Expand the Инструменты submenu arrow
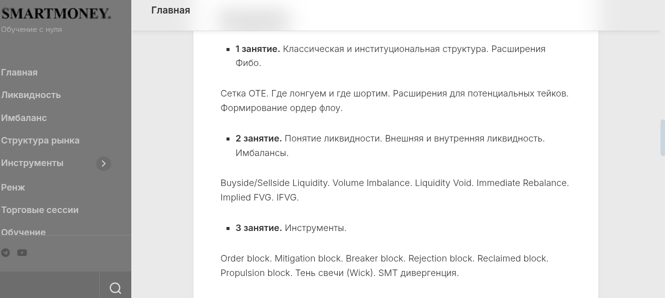 click(x=104, y=163)
